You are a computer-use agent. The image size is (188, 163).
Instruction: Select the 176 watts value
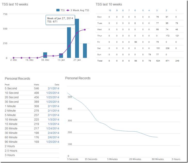pos(36,137)
